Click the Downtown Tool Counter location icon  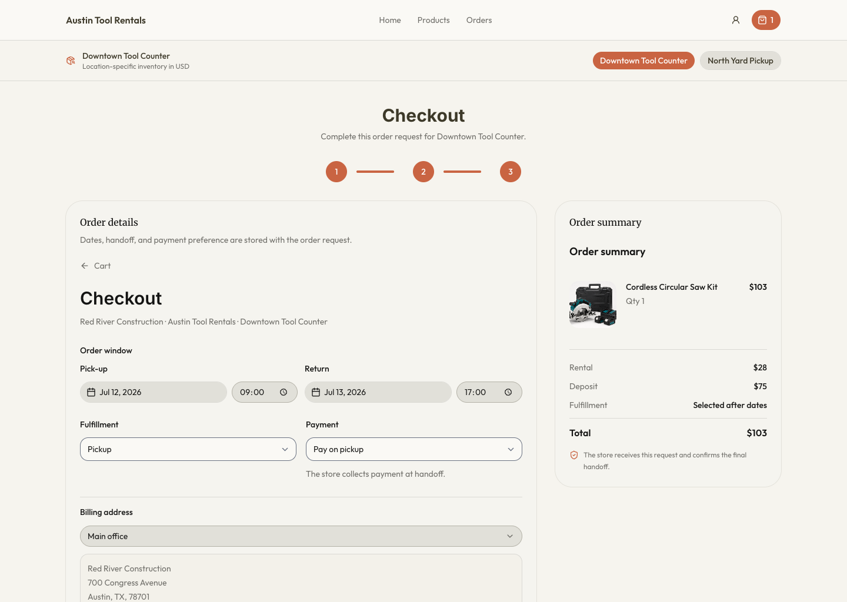(x=71, y=61)
